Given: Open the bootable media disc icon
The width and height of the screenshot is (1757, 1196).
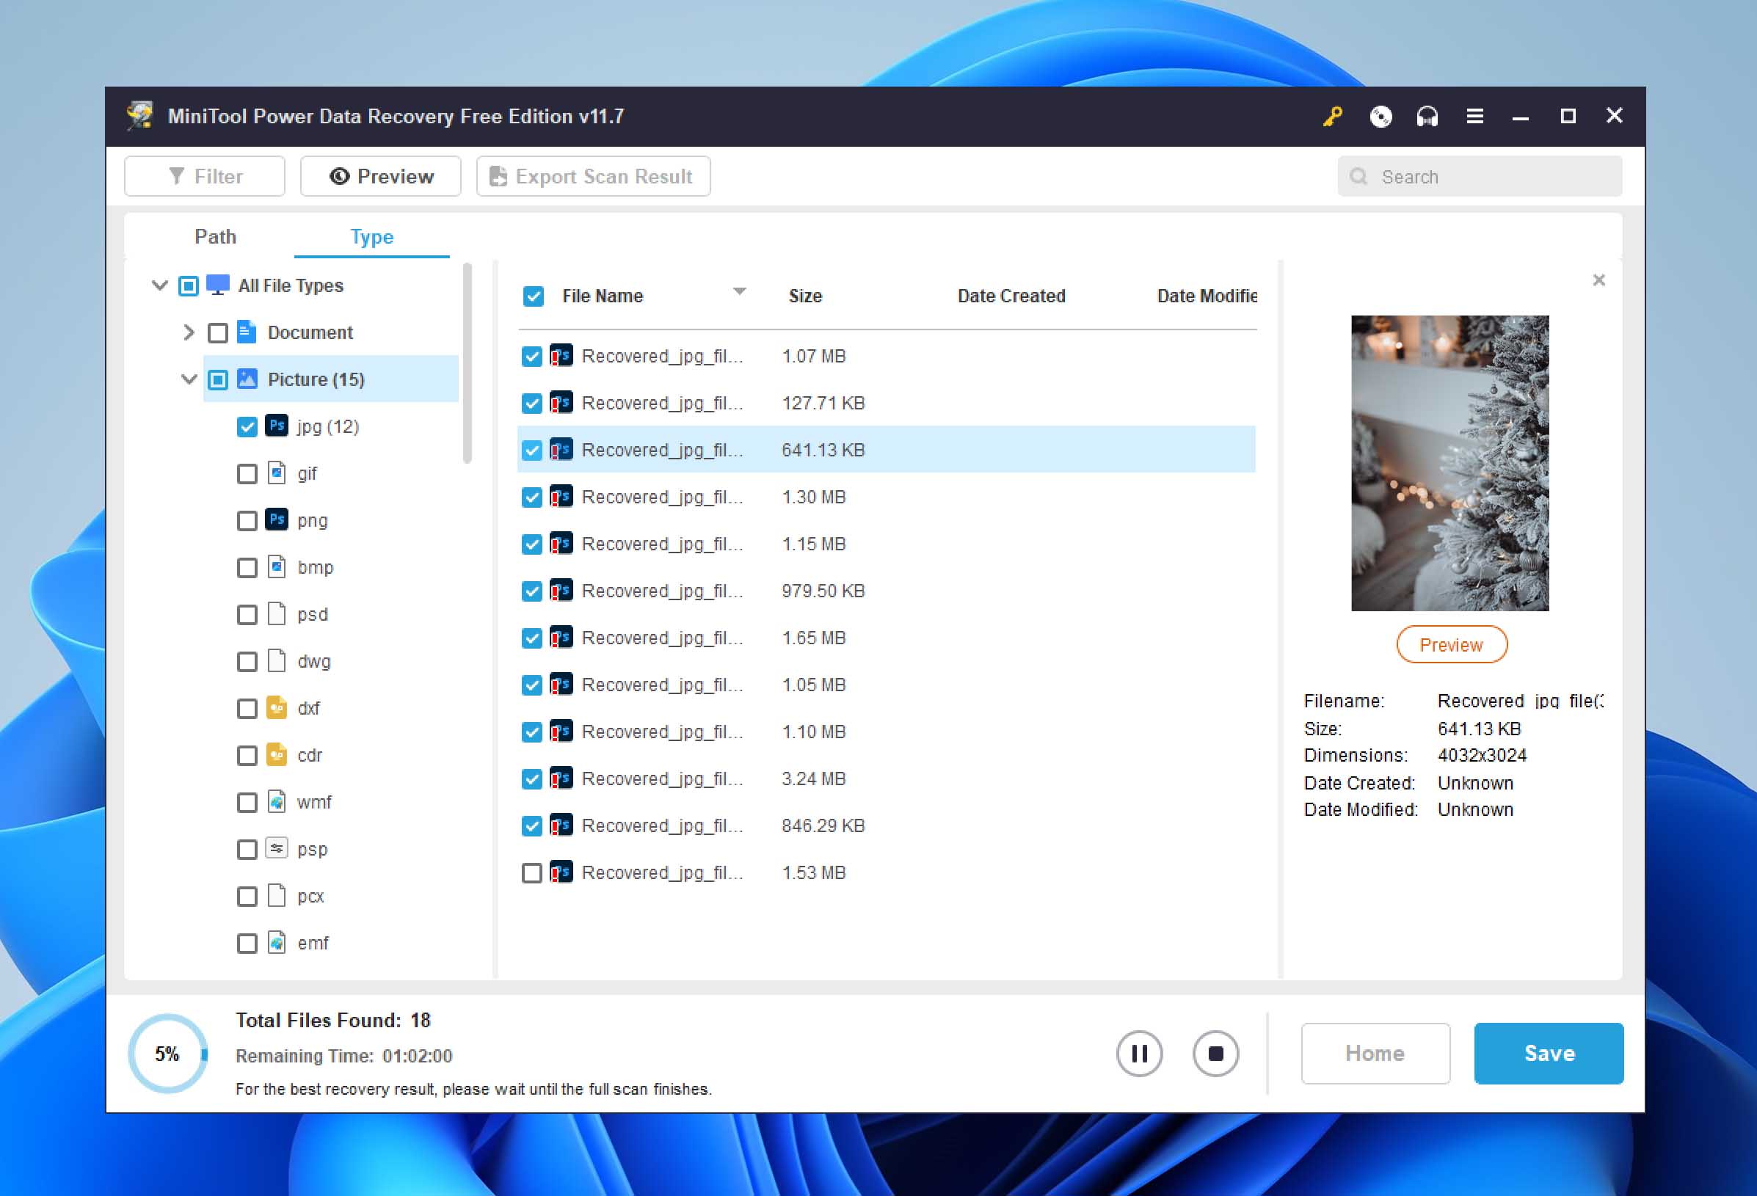Looking at the screenshot, I should point(1380,117).
